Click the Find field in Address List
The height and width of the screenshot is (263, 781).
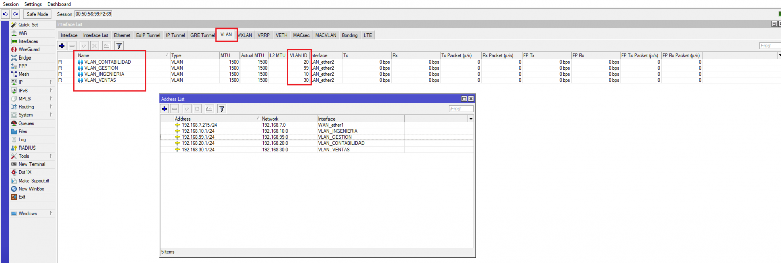pyautogui.click(x=461, y=109)
